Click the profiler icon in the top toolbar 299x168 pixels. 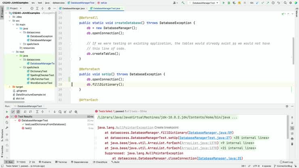239,3
